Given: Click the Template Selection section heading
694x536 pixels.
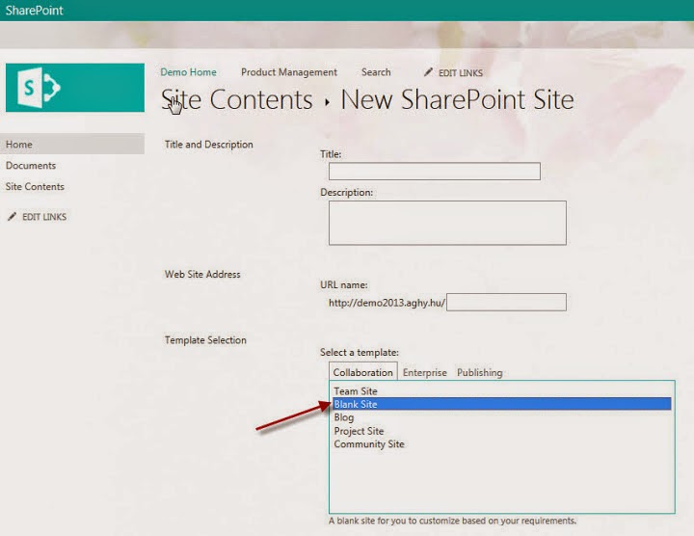Looking at the screenshot, I should (x=205, y=340).
